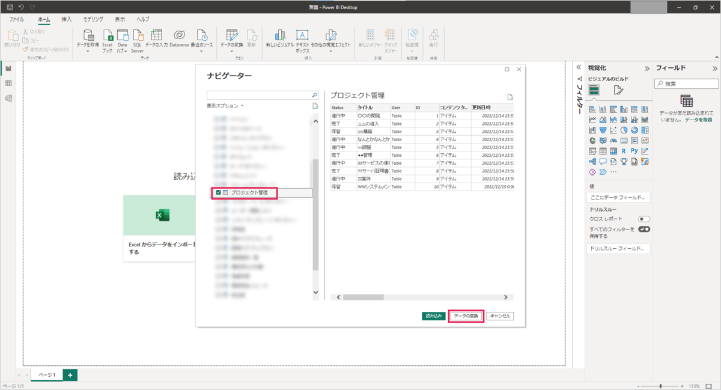
Task: Click the データの変換 button in the navigator
Action: [x=466, y=315]
